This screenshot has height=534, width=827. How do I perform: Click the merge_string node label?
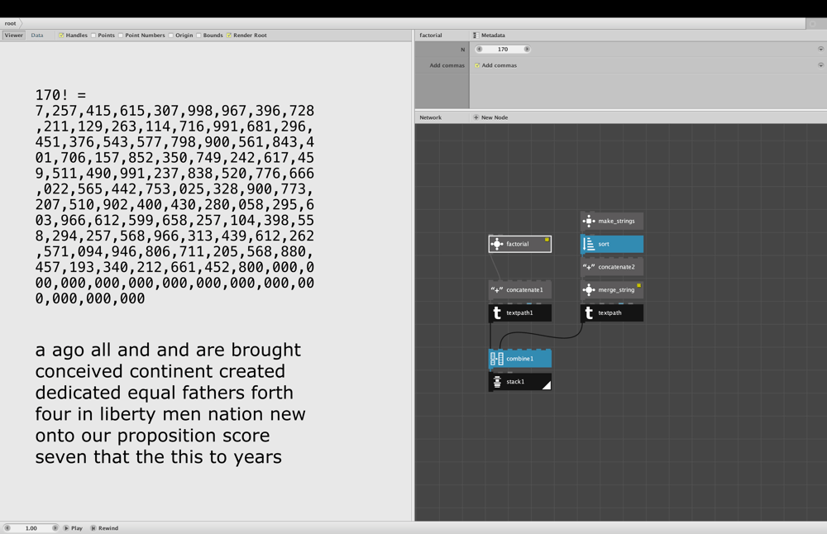[617, 290]
